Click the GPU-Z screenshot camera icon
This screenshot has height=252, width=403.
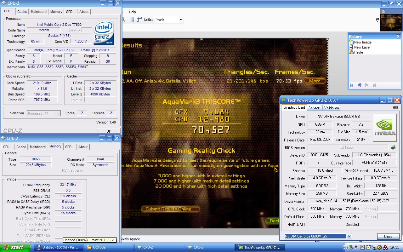pyautogui.click(x=396, y=107)
